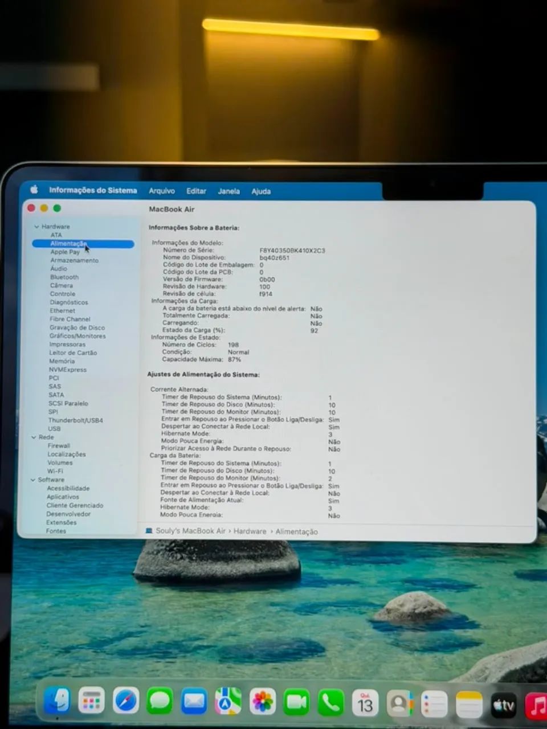Open Finder from the Dock
This screenshot has height=729, width=547.
(57, 701)
